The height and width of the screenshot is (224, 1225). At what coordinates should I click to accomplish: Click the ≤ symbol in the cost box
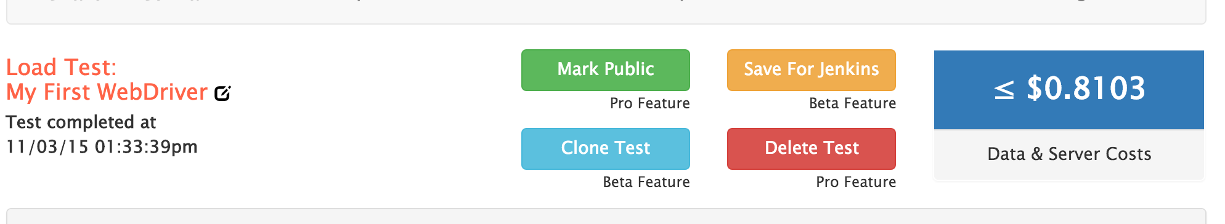[1004, 91]
